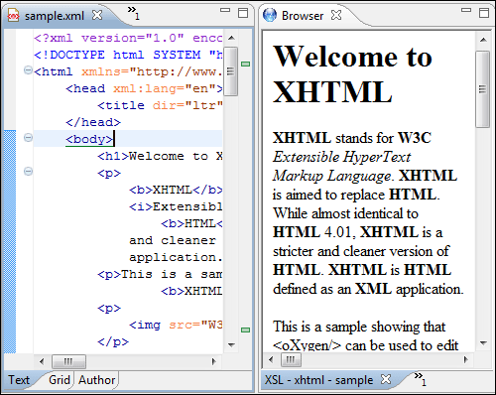The height and width of the screenshot is (395, 496).
Task: Click the 'and cleaner' text line
Action: pos(173,240)
